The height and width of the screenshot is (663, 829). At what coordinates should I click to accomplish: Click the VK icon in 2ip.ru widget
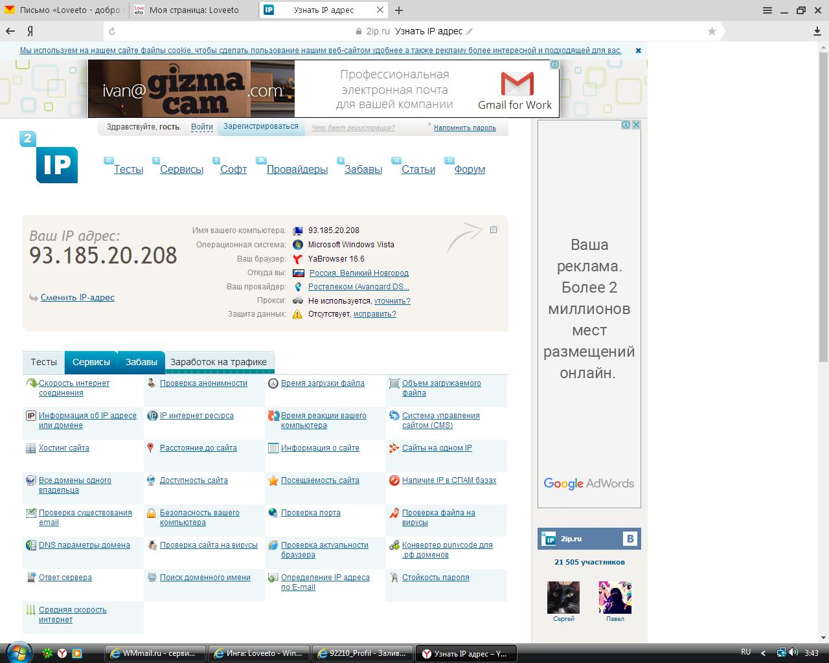point(630,539)
